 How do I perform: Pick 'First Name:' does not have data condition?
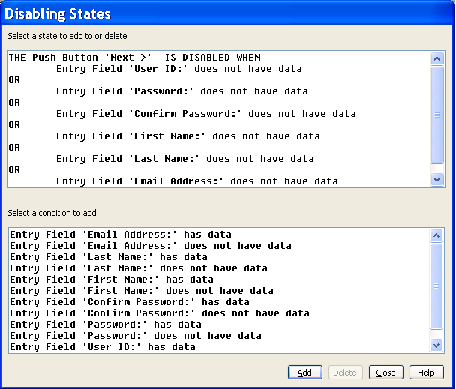tap(142, 291)
